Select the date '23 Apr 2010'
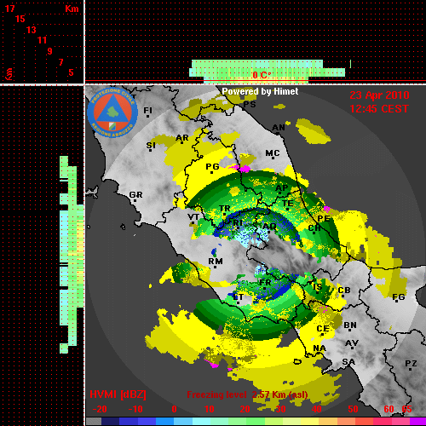The height and width of the screenshot is (426, 426). pos(379,95)
